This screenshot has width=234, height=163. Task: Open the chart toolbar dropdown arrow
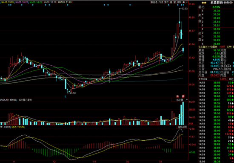[187, 2]
